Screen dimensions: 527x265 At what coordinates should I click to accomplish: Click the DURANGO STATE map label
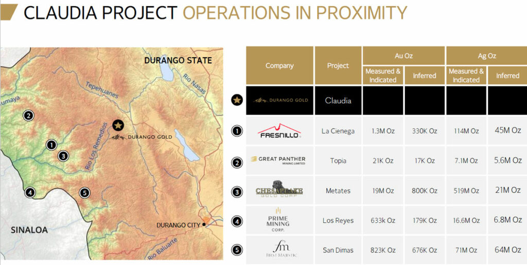(178, 60)
